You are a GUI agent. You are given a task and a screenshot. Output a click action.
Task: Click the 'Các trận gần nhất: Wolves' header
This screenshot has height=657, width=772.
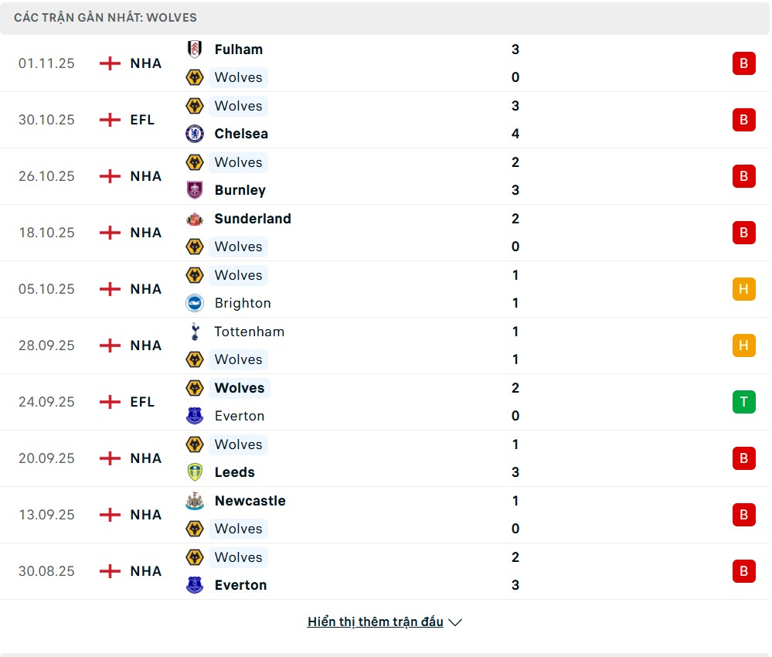105,17
